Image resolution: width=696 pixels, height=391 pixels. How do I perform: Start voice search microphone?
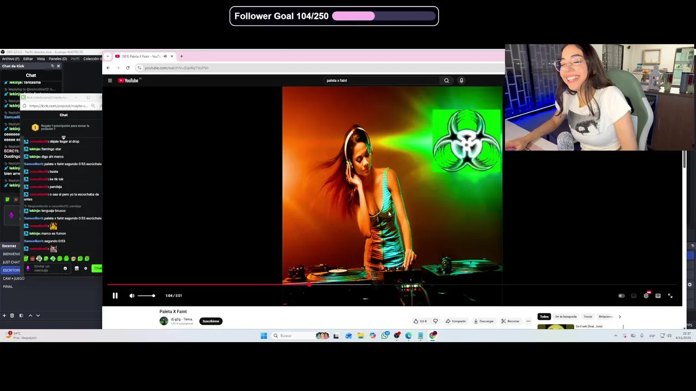[x=461, y=80]
